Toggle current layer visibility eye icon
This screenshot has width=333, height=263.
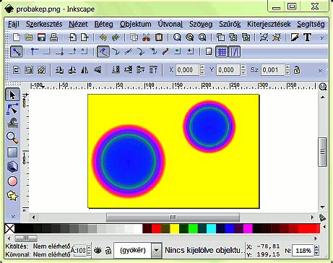pyautogui.click(x=98, y=251)
